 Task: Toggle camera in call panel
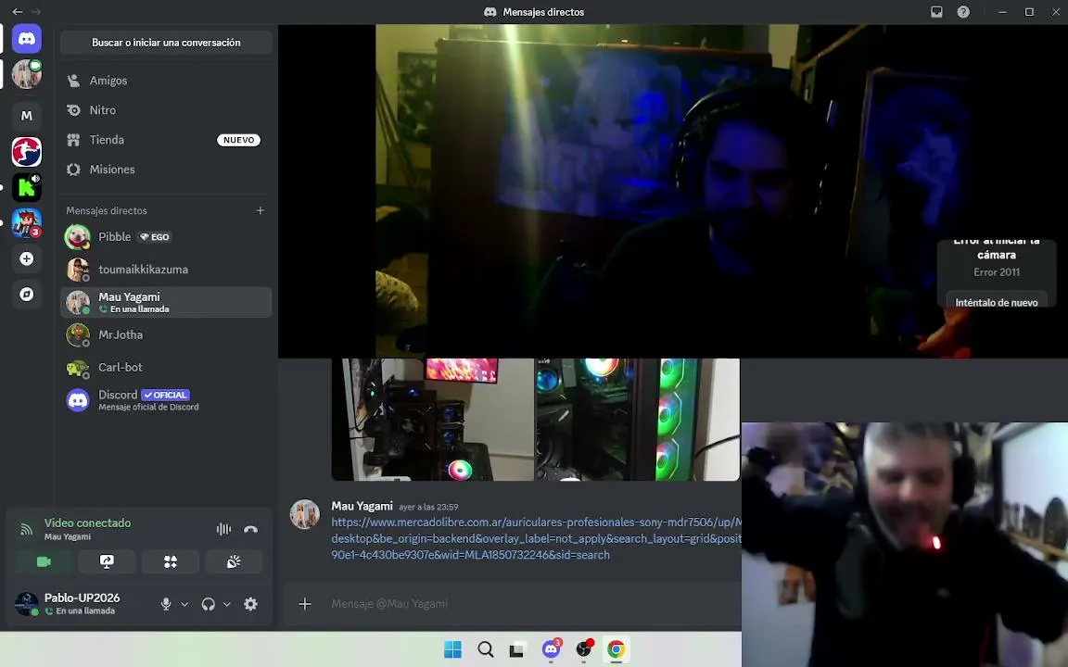pyautogui.click(x=44, y=561)
